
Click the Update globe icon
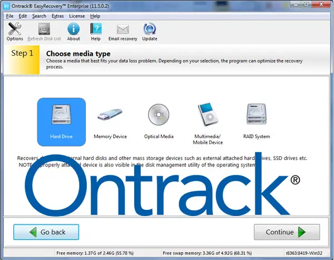(x=150, y=32)
